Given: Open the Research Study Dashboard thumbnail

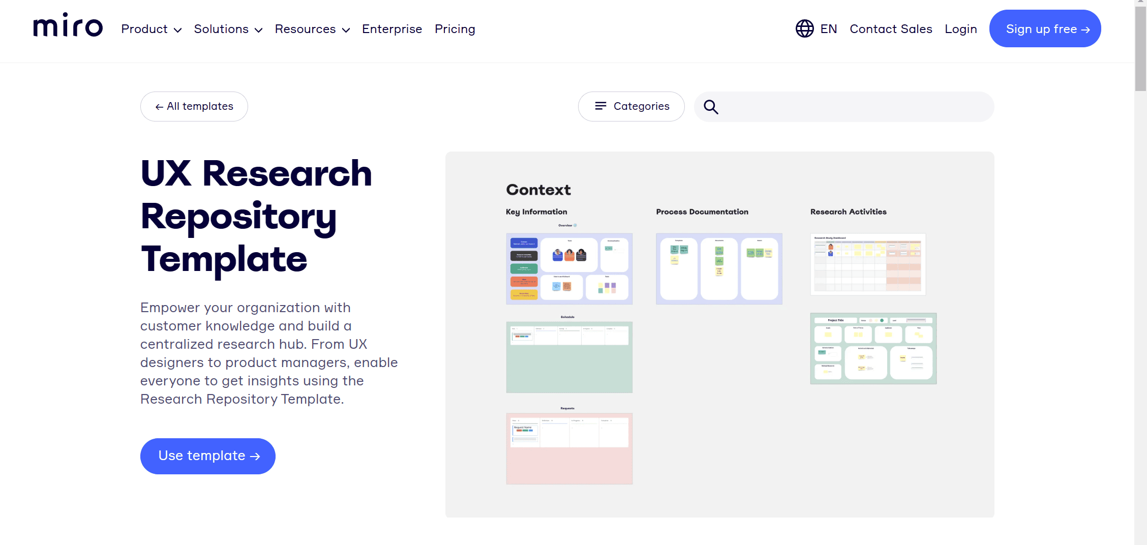Looking at the screenshot, I should [868, 264].
